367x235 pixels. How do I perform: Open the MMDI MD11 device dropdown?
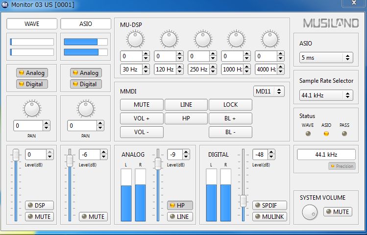tap(269, 91)
